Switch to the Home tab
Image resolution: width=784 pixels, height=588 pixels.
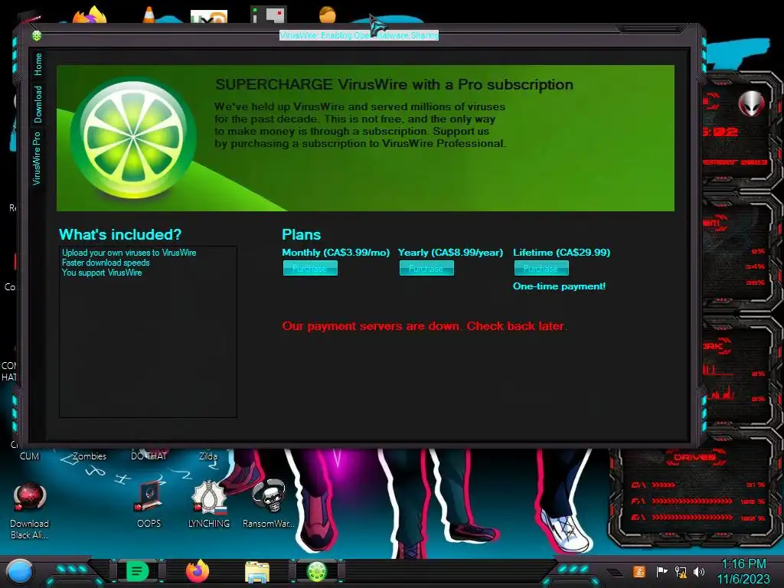click(x=38, y=64)
